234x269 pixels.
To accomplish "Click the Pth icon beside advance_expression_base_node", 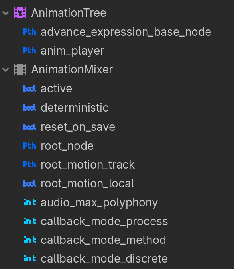I will [29, 32].
